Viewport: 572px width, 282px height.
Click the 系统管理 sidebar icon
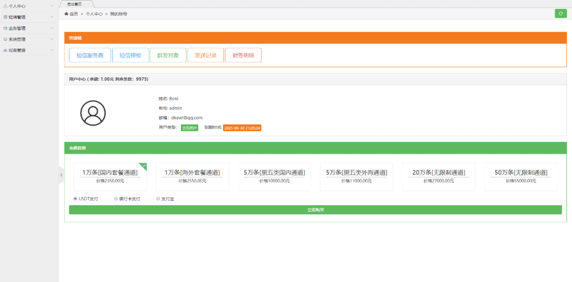coord(6,39)
